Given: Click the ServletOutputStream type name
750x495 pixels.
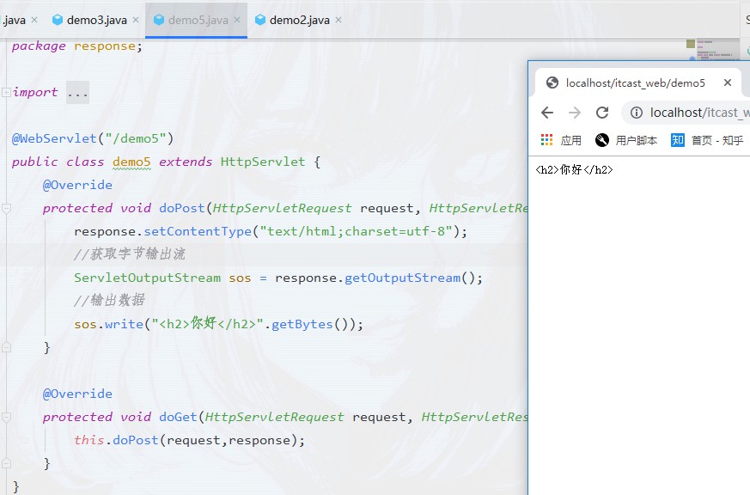Looking at the screenshot, I should 147,278.
